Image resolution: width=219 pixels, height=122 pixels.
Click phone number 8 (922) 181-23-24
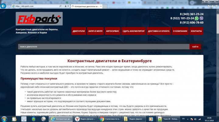[x=182, y=18]
